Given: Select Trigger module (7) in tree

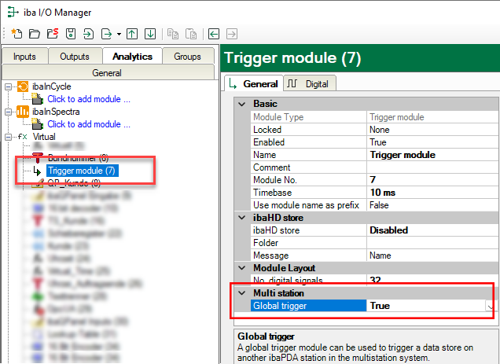Looking at the screenshot, I should [x=81, y=171].
